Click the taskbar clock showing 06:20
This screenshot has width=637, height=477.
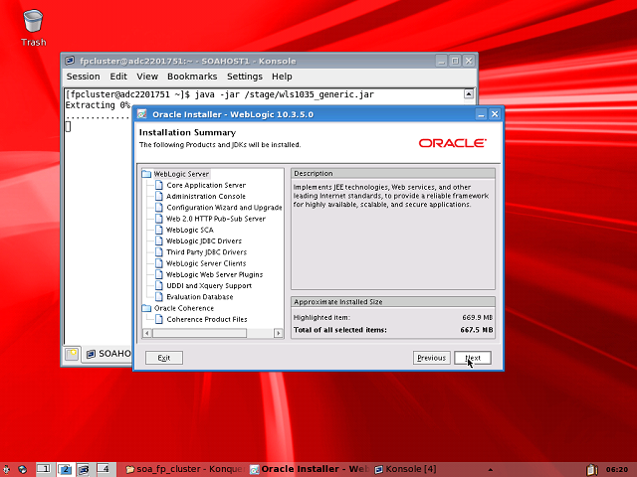(617, 470)
